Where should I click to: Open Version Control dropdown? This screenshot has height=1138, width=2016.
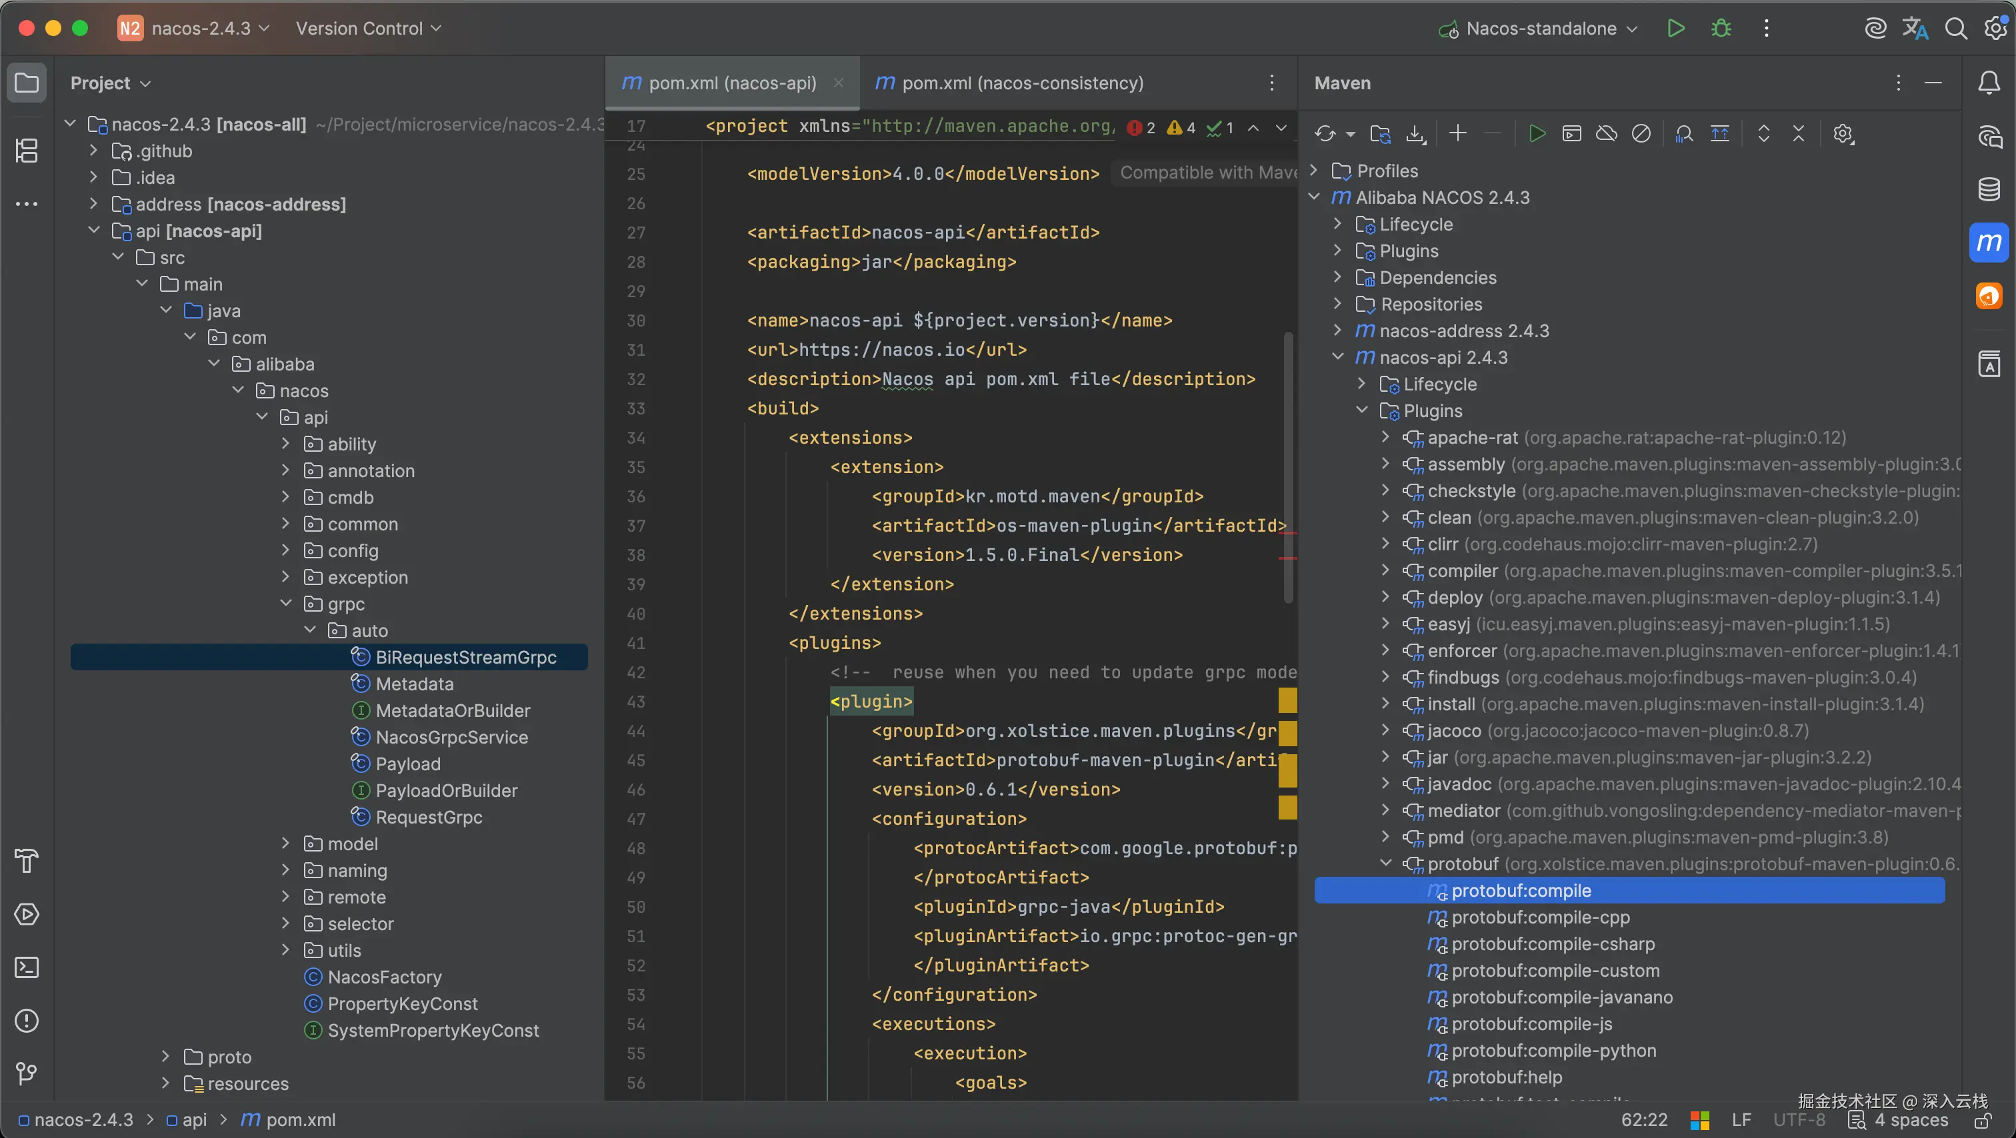[368, 28]
